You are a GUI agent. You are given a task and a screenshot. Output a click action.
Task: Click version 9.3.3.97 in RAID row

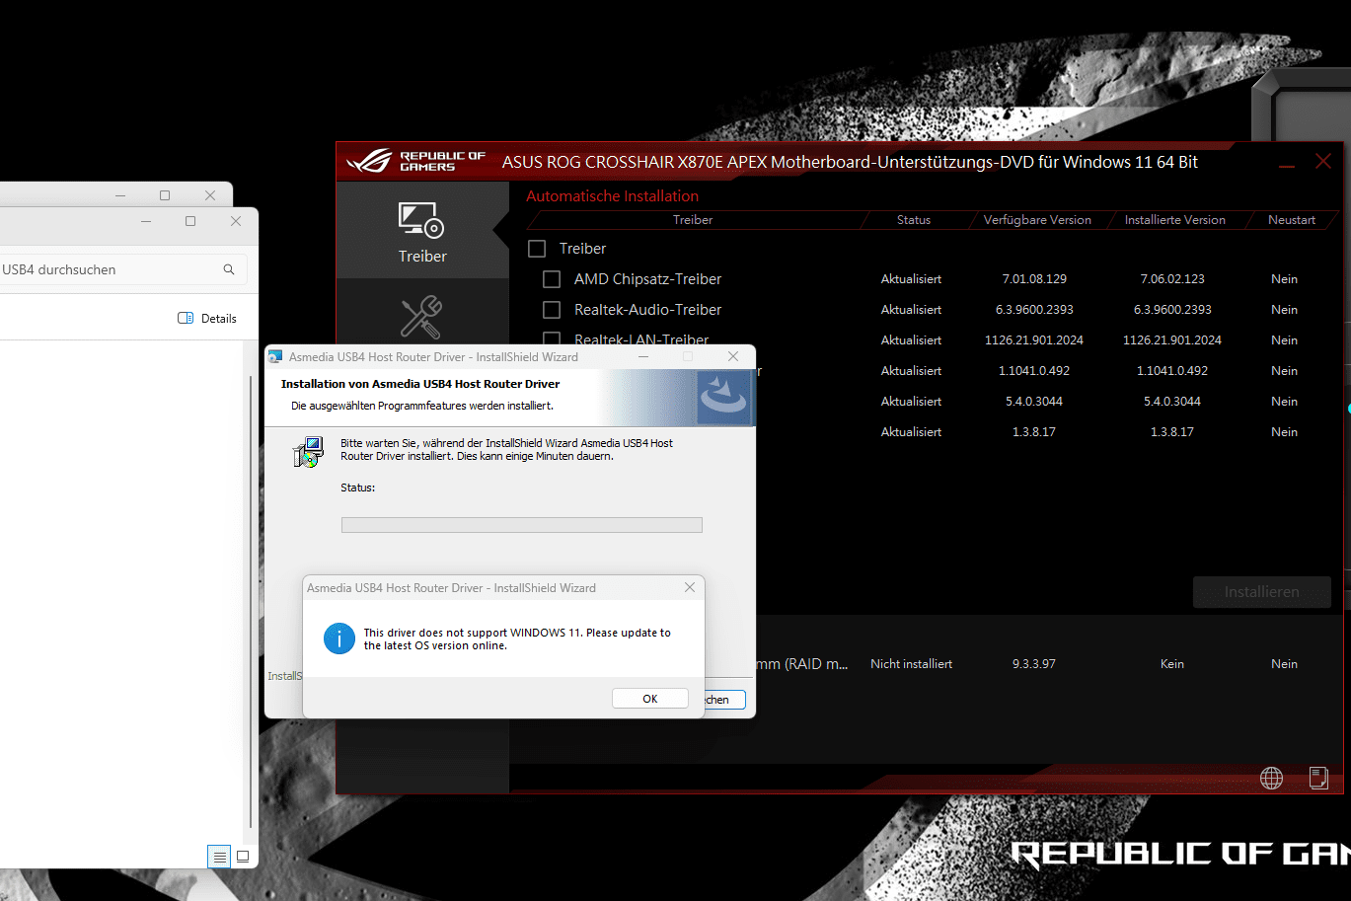pos(1034,664)
